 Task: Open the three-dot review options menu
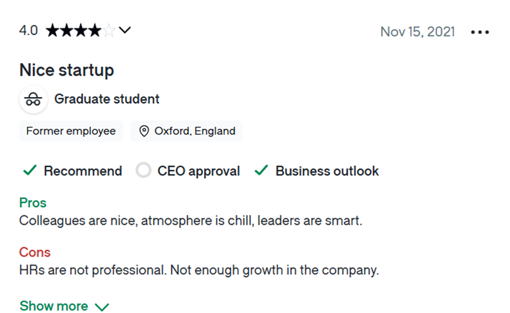pos(480,32)
